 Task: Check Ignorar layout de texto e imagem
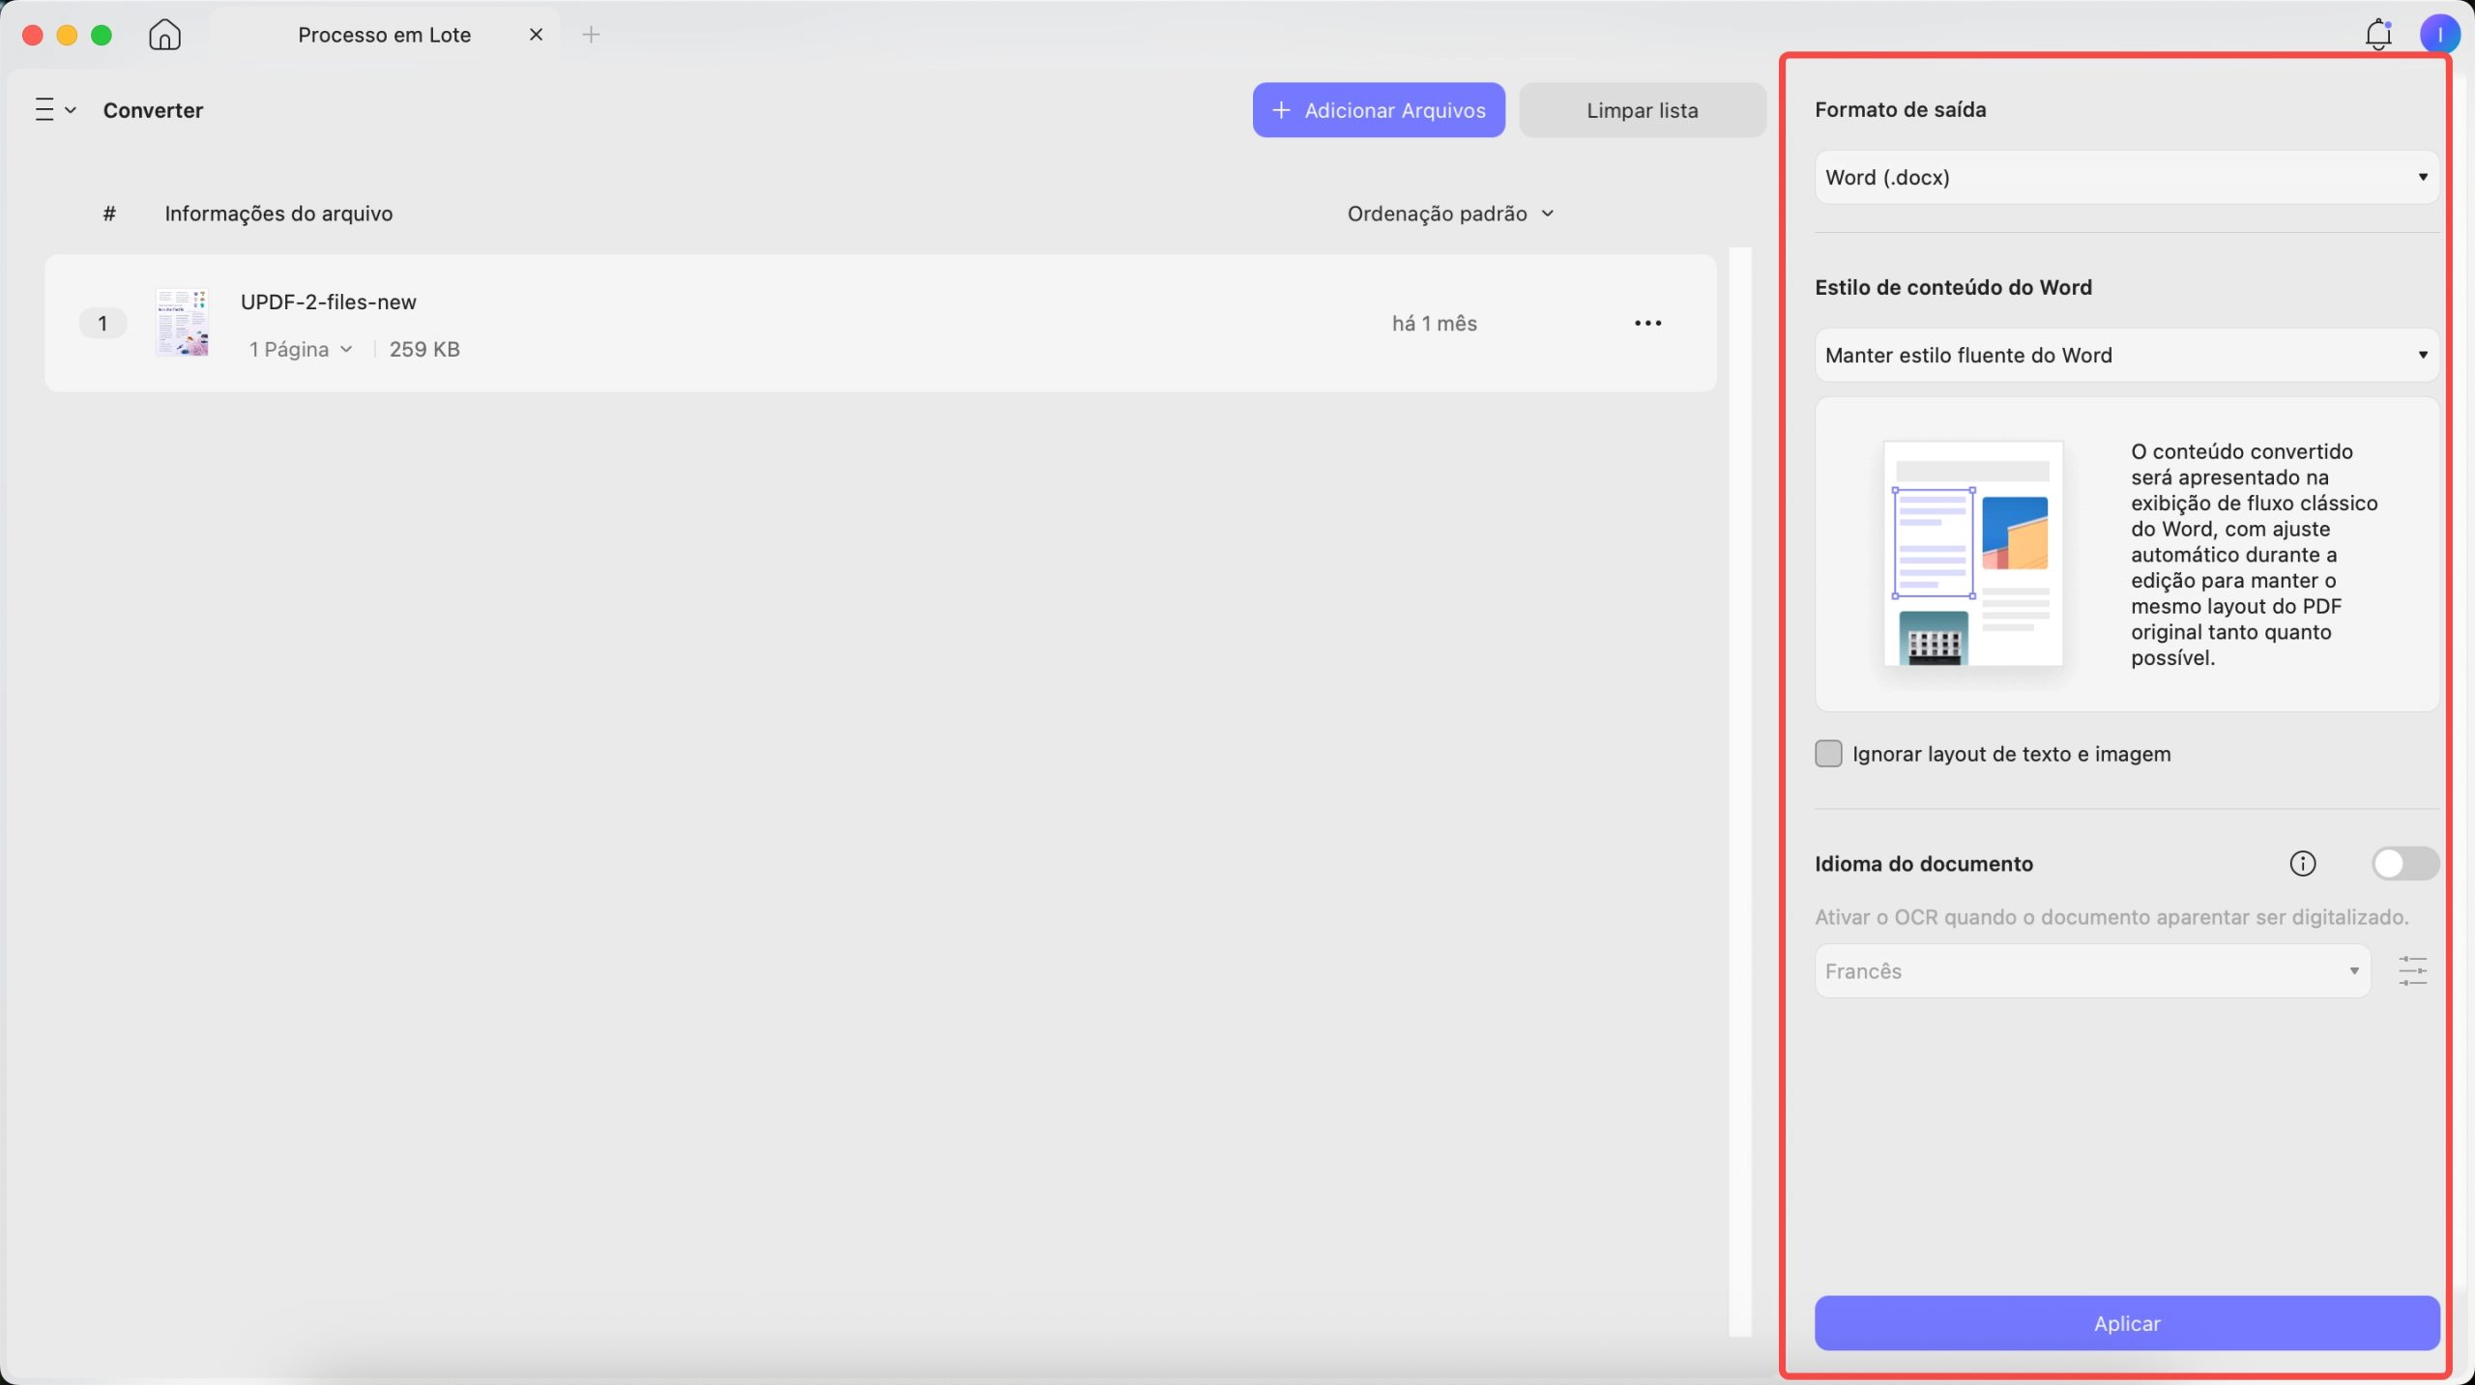[x=1827, y=753]
